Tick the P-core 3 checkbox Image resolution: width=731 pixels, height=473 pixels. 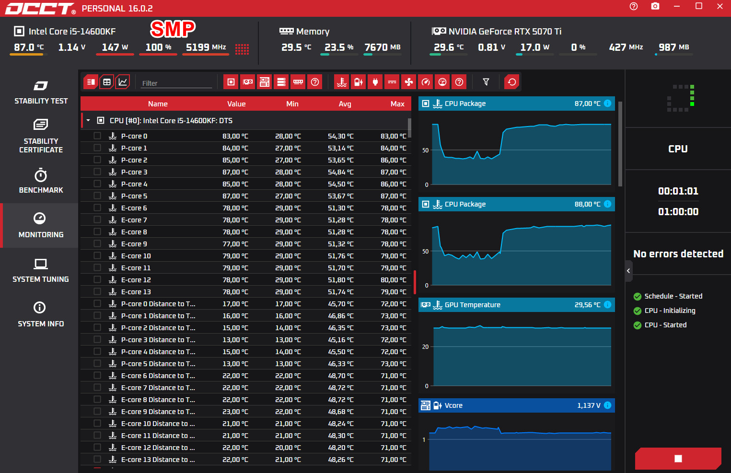click(x=97, y=172)
